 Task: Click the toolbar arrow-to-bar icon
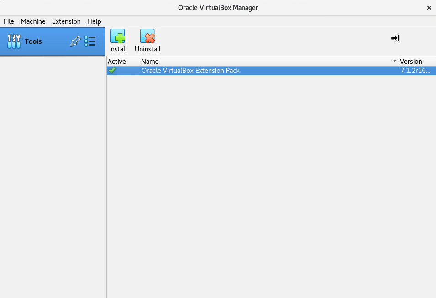(395, 38)
